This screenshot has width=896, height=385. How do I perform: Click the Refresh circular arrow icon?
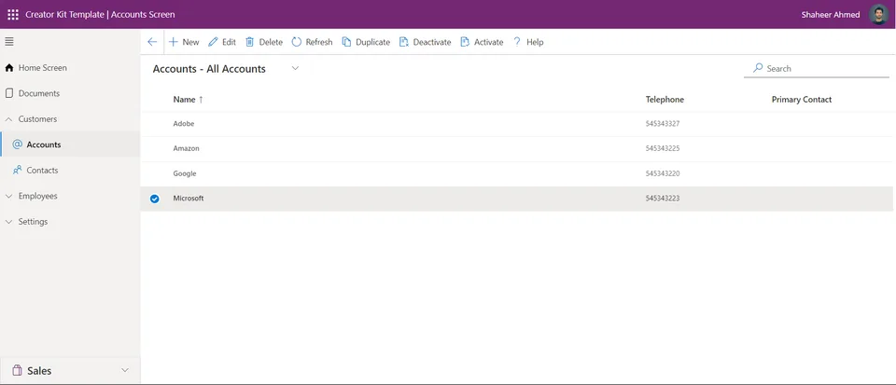tap(296, 42)
